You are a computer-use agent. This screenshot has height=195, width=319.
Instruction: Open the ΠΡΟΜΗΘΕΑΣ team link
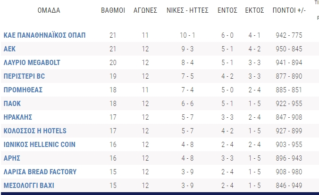tap(23, 90)
